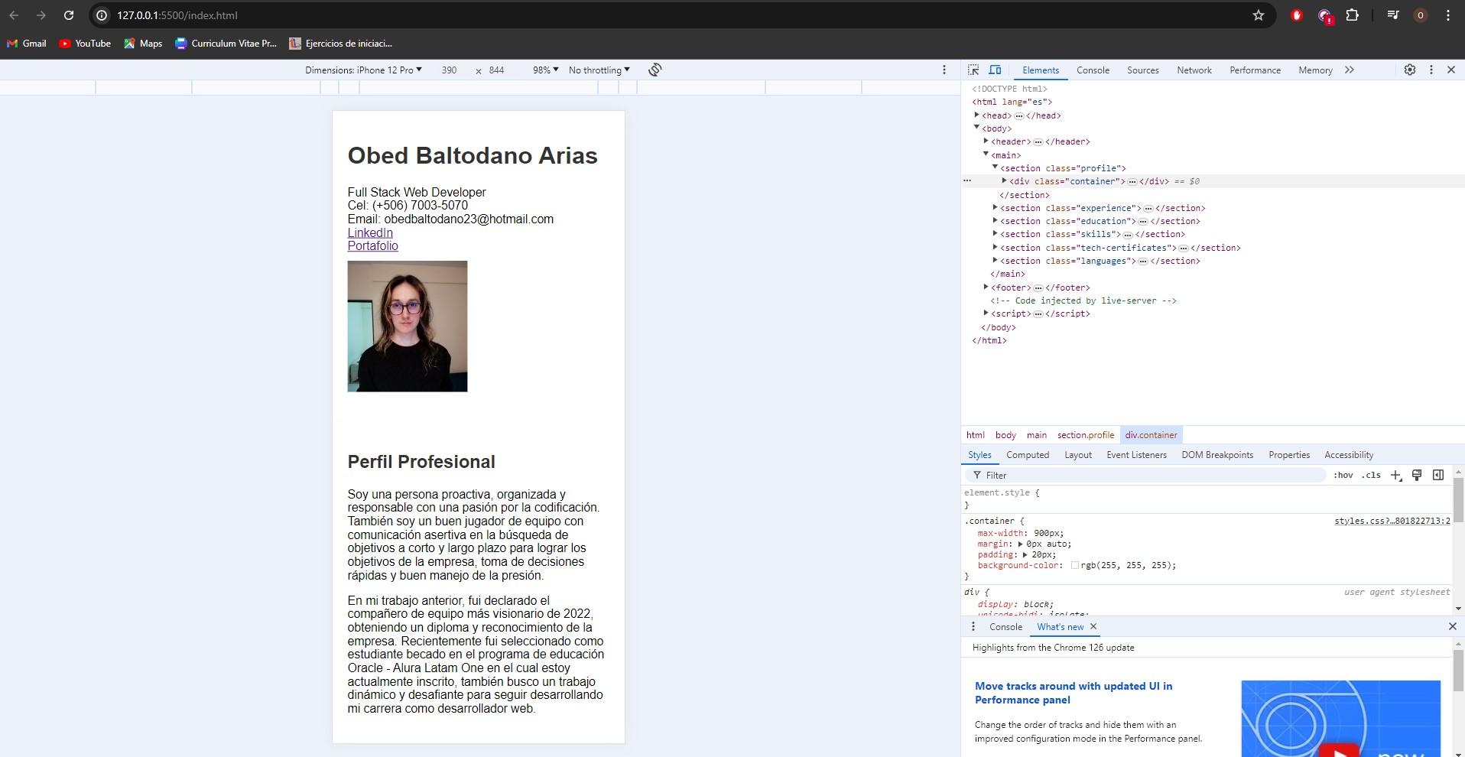The image size is (1465, 757).
Task: Expand the header element node
Action: (986, 141)
